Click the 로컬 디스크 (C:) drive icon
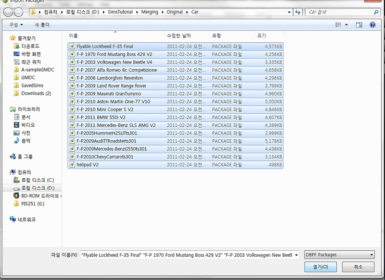385x280 pixels. point(16,180)
